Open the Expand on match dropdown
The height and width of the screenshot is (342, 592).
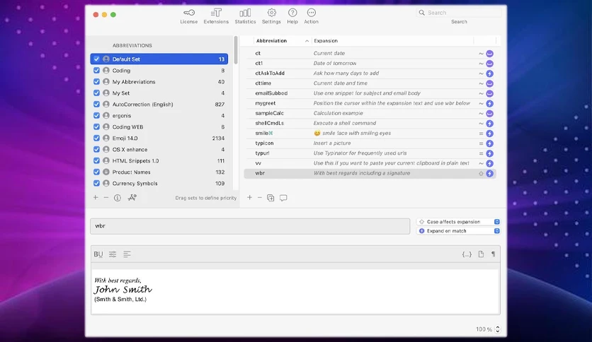click(459, 231)
